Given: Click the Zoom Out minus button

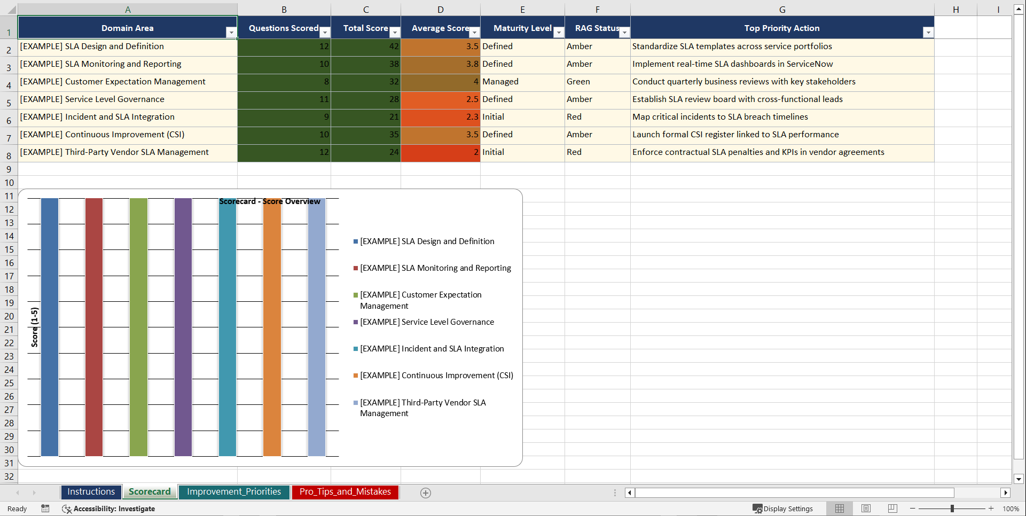Looking at the screenshot, I should pyautogui.click(x=912, y=509).
